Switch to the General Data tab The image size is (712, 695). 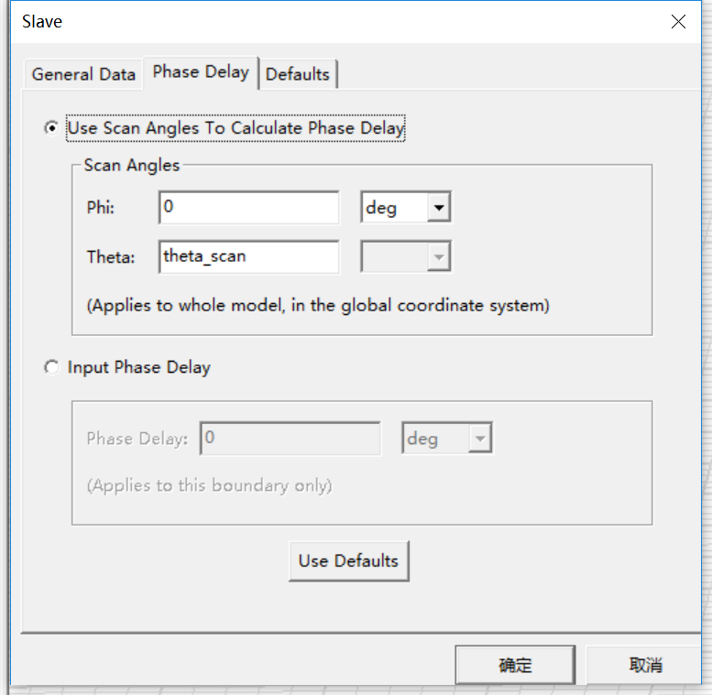[83, 74]
